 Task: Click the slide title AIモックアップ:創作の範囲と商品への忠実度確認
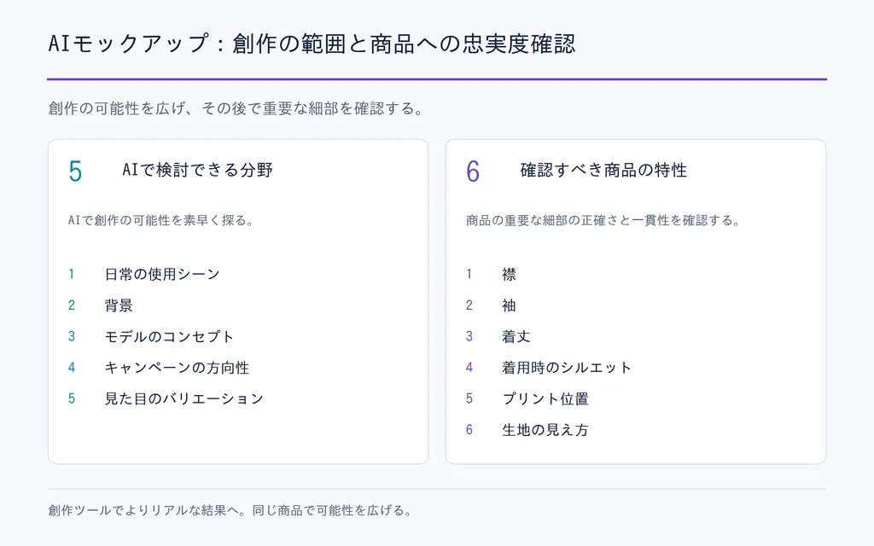coord(312,44)
